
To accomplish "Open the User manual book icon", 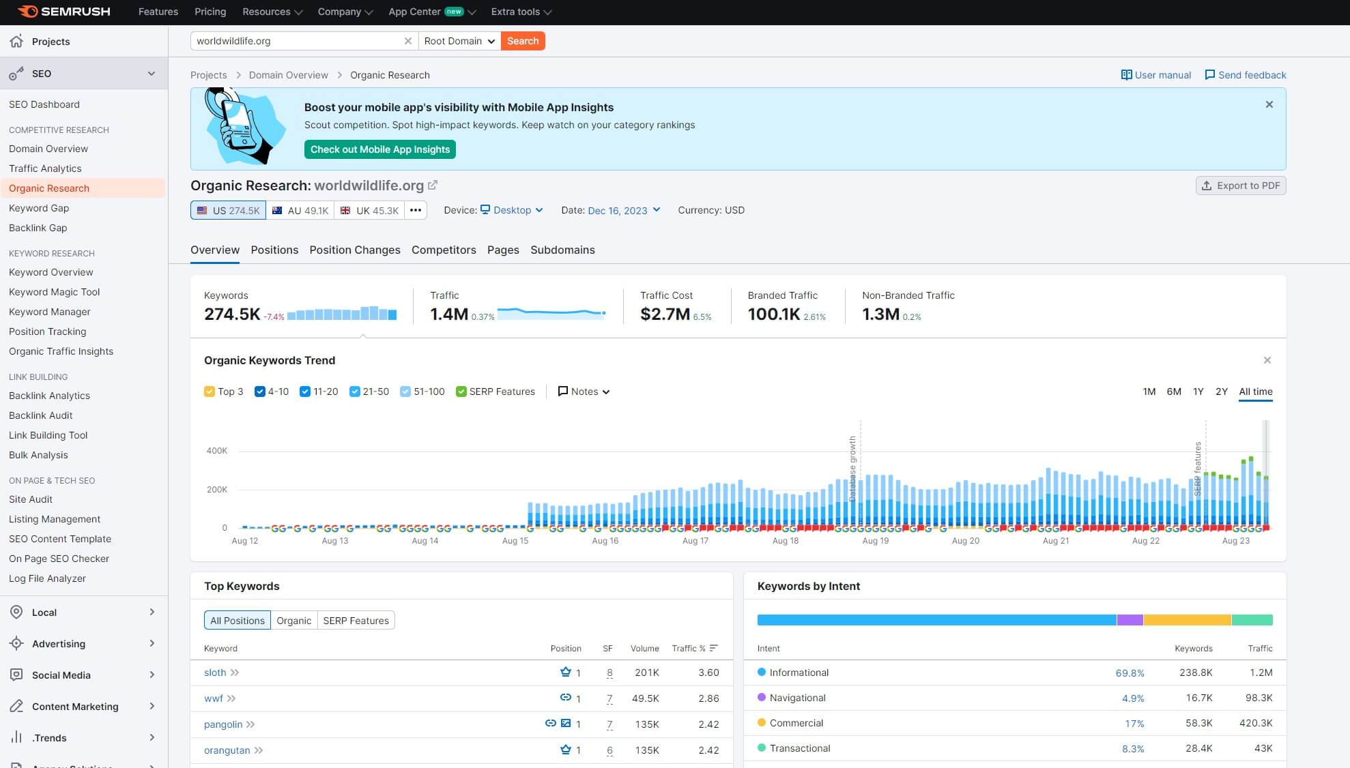I will tap(1126, 75).
